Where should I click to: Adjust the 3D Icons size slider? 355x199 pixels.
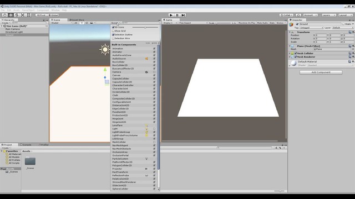145,27
